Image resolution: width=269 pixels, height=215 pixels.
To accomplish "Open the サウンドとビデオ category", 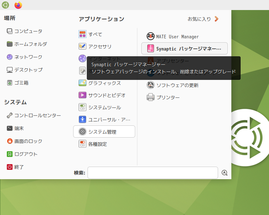I will 107,95.
